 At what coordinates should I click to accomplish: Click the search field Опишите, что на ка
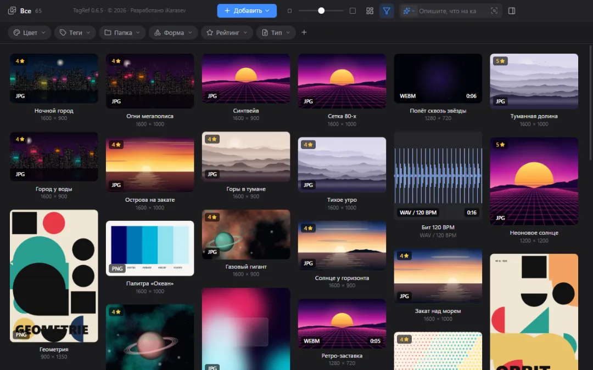450,11
